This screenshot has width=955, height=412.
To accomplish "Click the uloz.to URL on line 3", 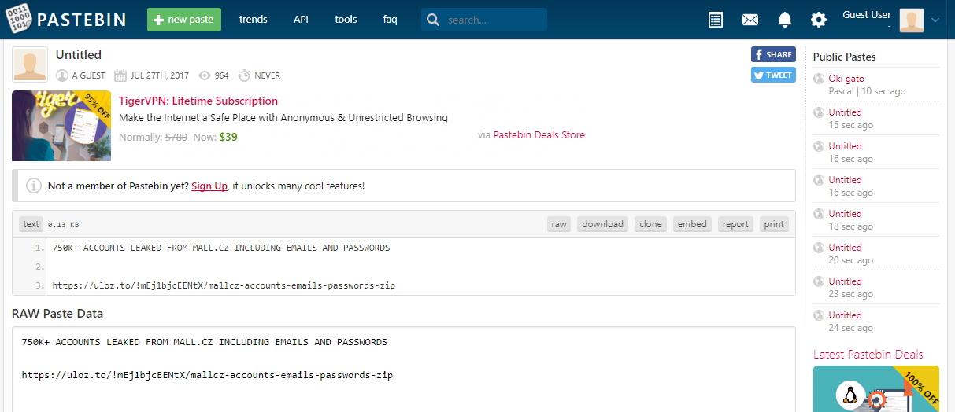I will tap(224, 285).
